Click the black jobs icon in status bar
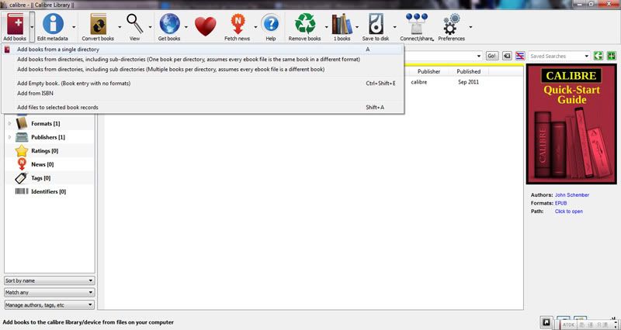This screenshot has width=621, height=330. pos(546,322)
